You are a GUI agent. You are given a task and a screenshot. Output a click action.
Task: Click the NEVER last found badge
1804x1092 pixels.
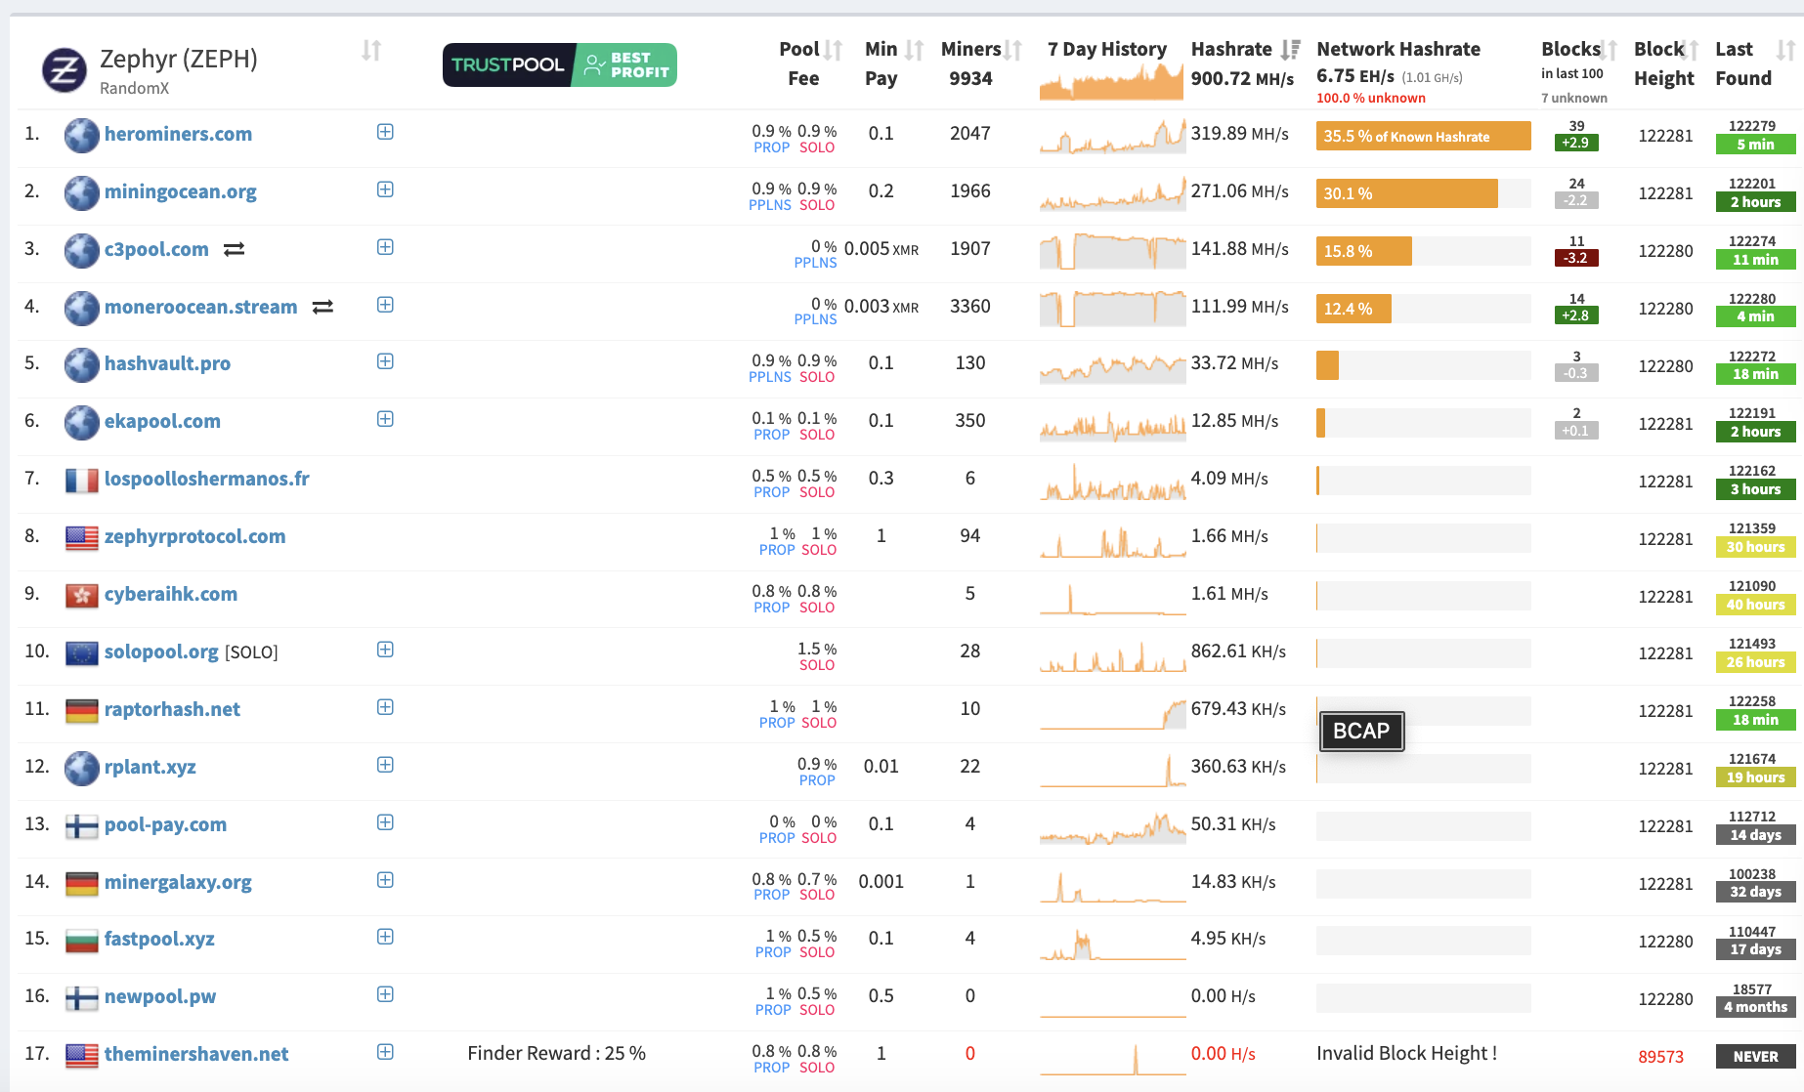[x=1755, y=1057]
